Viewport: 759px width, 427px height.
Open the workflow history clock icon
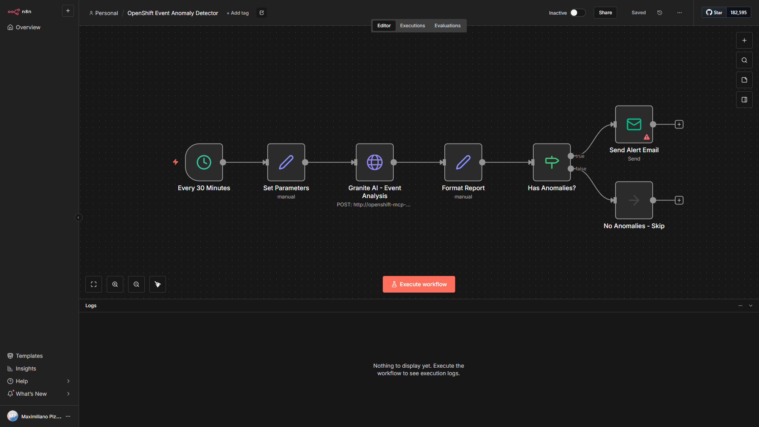click(660, 13)
